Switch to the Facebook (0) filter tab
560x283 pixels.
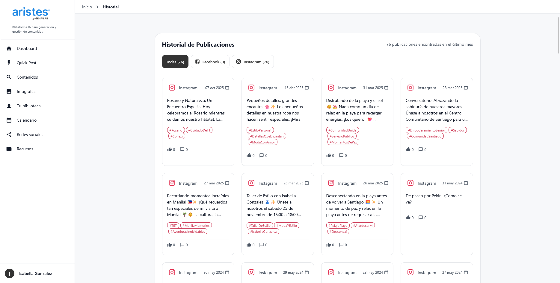210,62
